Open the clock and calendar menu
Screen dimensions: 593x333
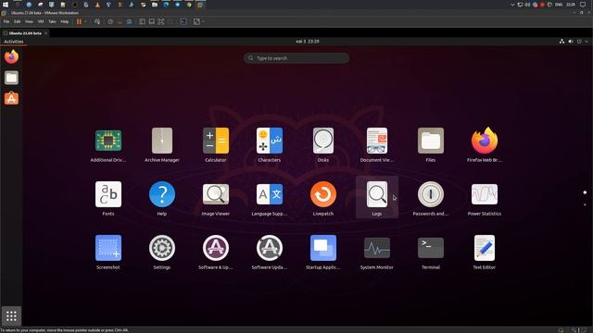click(308, 42)
